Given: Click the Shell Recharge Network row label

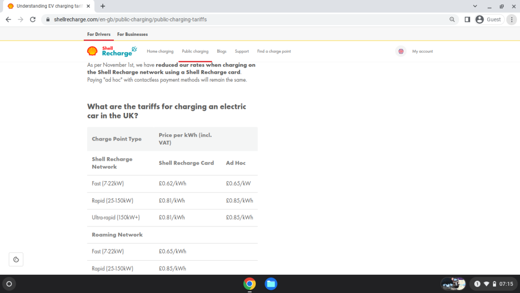Looking at the screenshot, I should click(112, 163).
